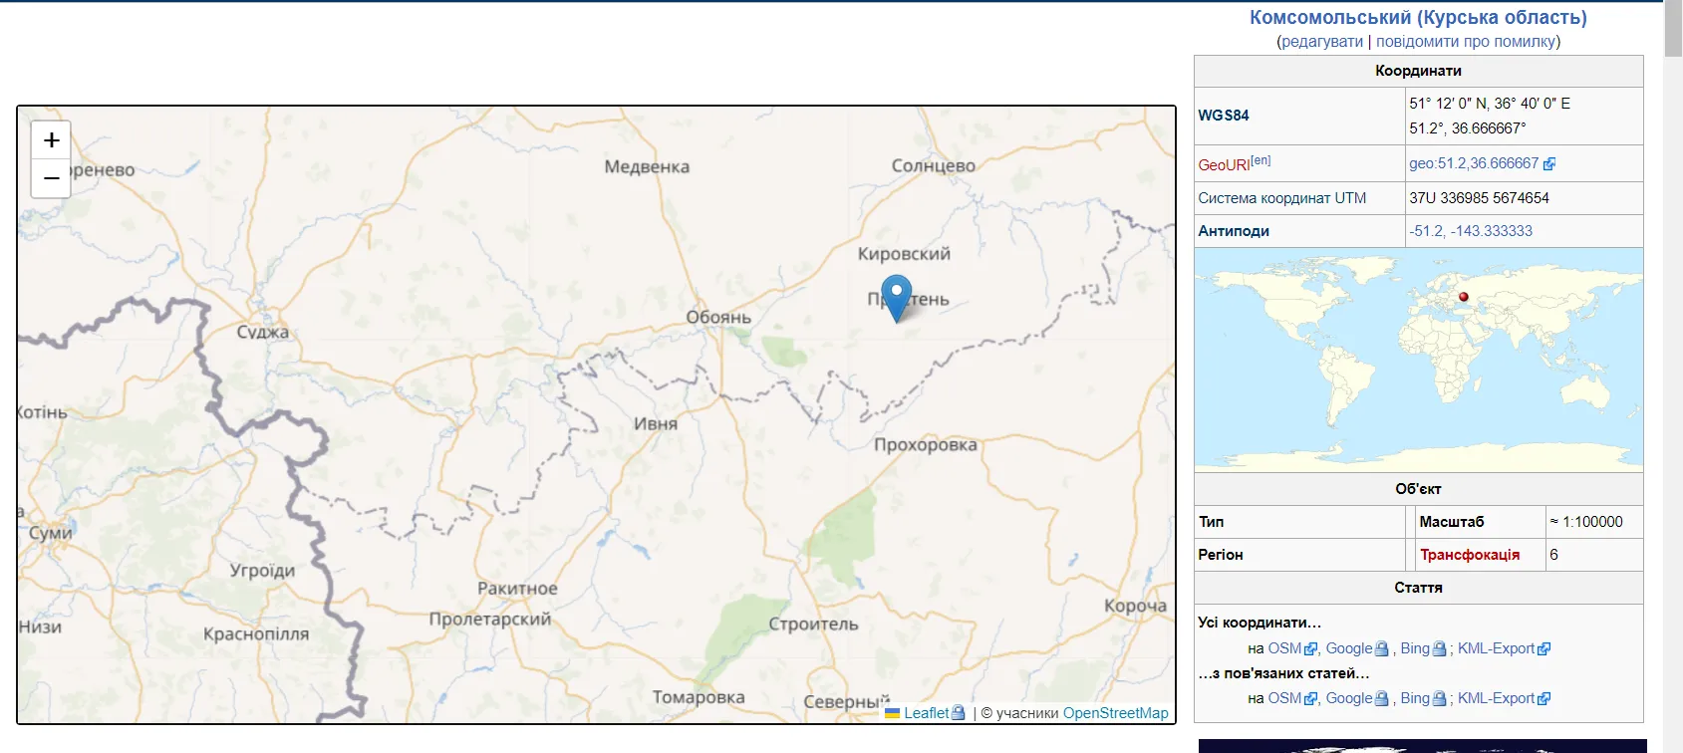Zoom out on the map
This screenshot has width=1683, height=753.
tap(52, 178)
